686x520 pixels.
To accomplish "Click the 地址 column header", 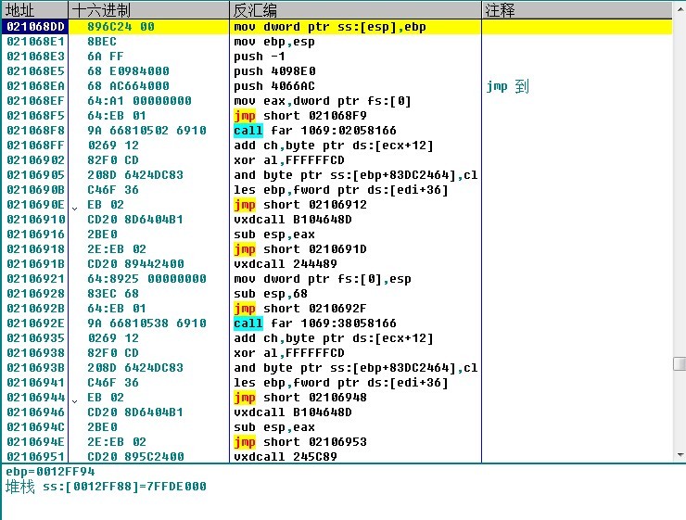I will point(34,10).
